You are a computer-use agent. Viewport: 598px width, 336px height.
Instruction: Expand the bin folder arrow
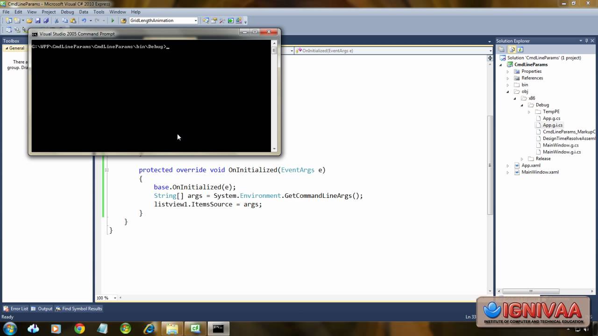(x=508, y=85)
